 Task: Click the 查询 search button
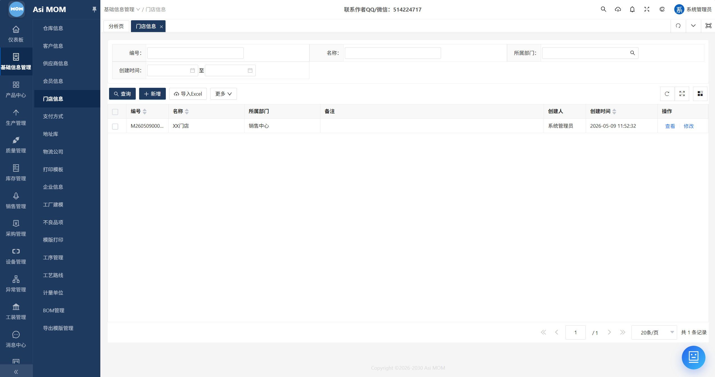click(122, 94)
